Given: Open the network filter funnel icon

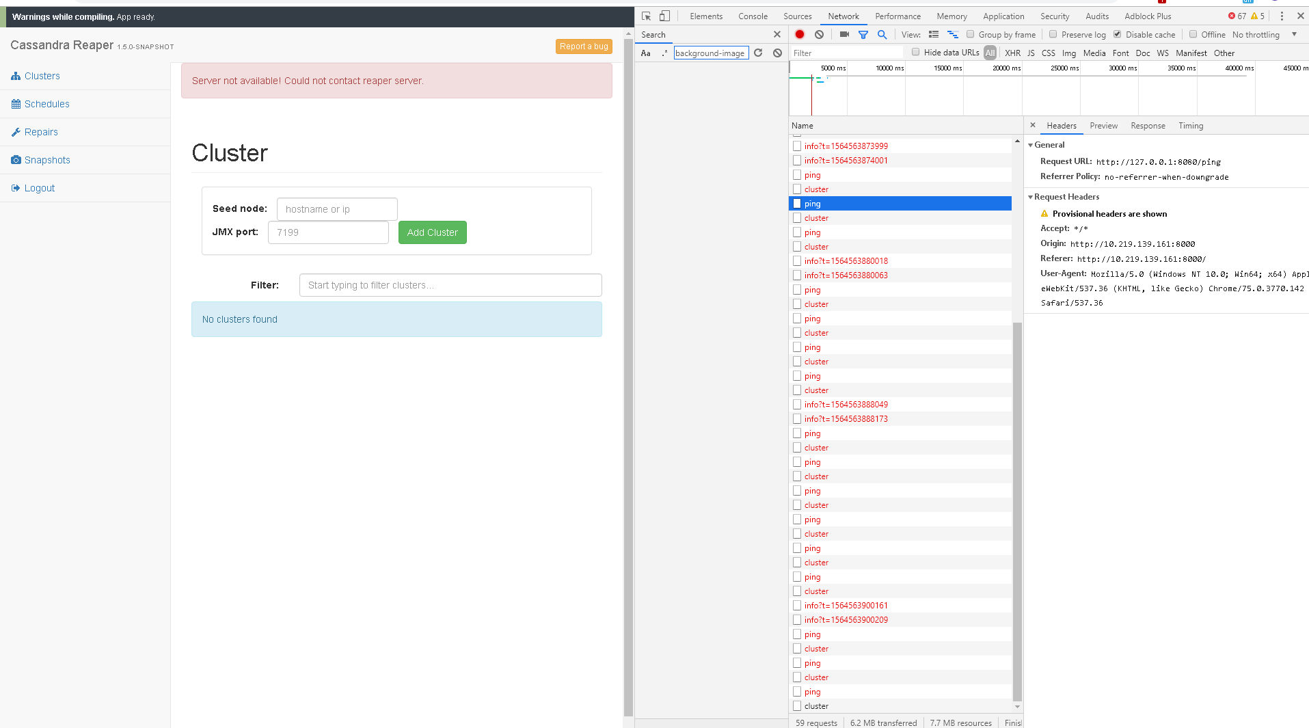Looking at the screenshot, I should tap(863, 33).
